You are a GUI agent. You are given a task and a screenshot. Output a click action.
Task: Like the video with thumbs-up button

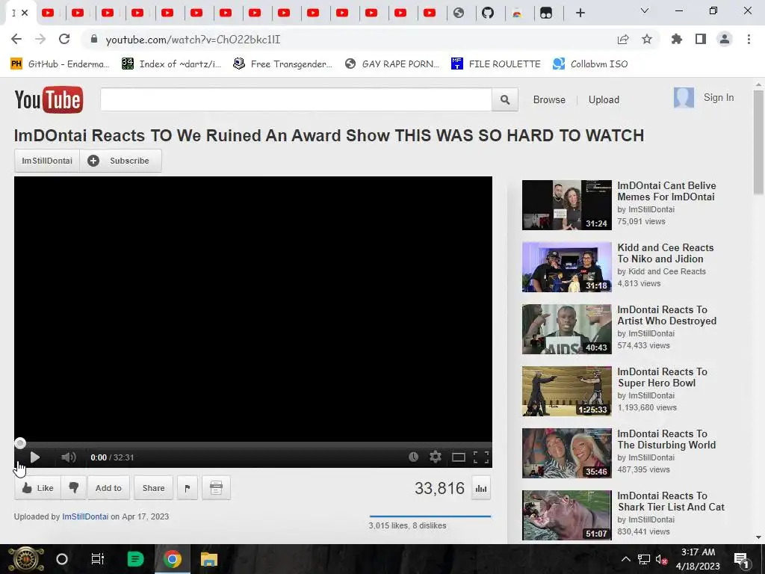coord(37,488)
